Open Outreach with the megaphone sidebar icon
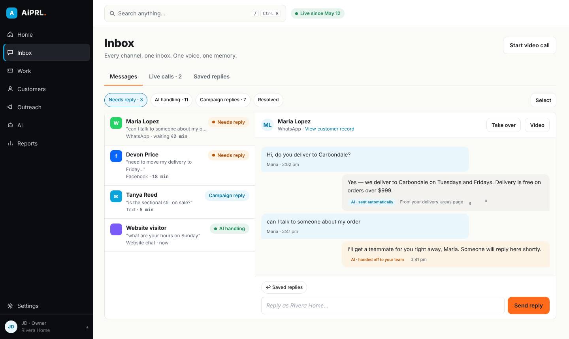This screenshot has height=339, width=569. [10, 107]
